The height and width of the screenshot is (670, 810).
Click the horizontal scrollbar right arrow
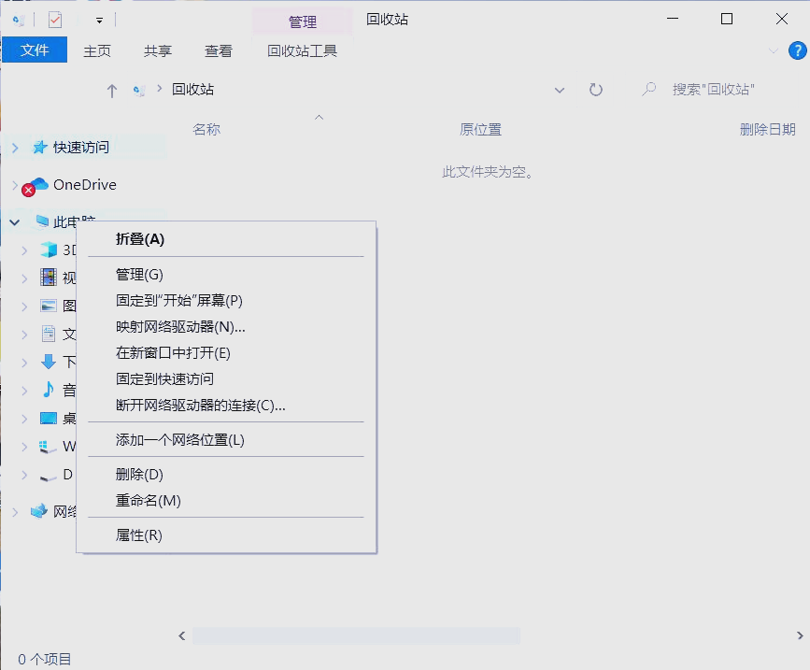[x=800, y=636]
